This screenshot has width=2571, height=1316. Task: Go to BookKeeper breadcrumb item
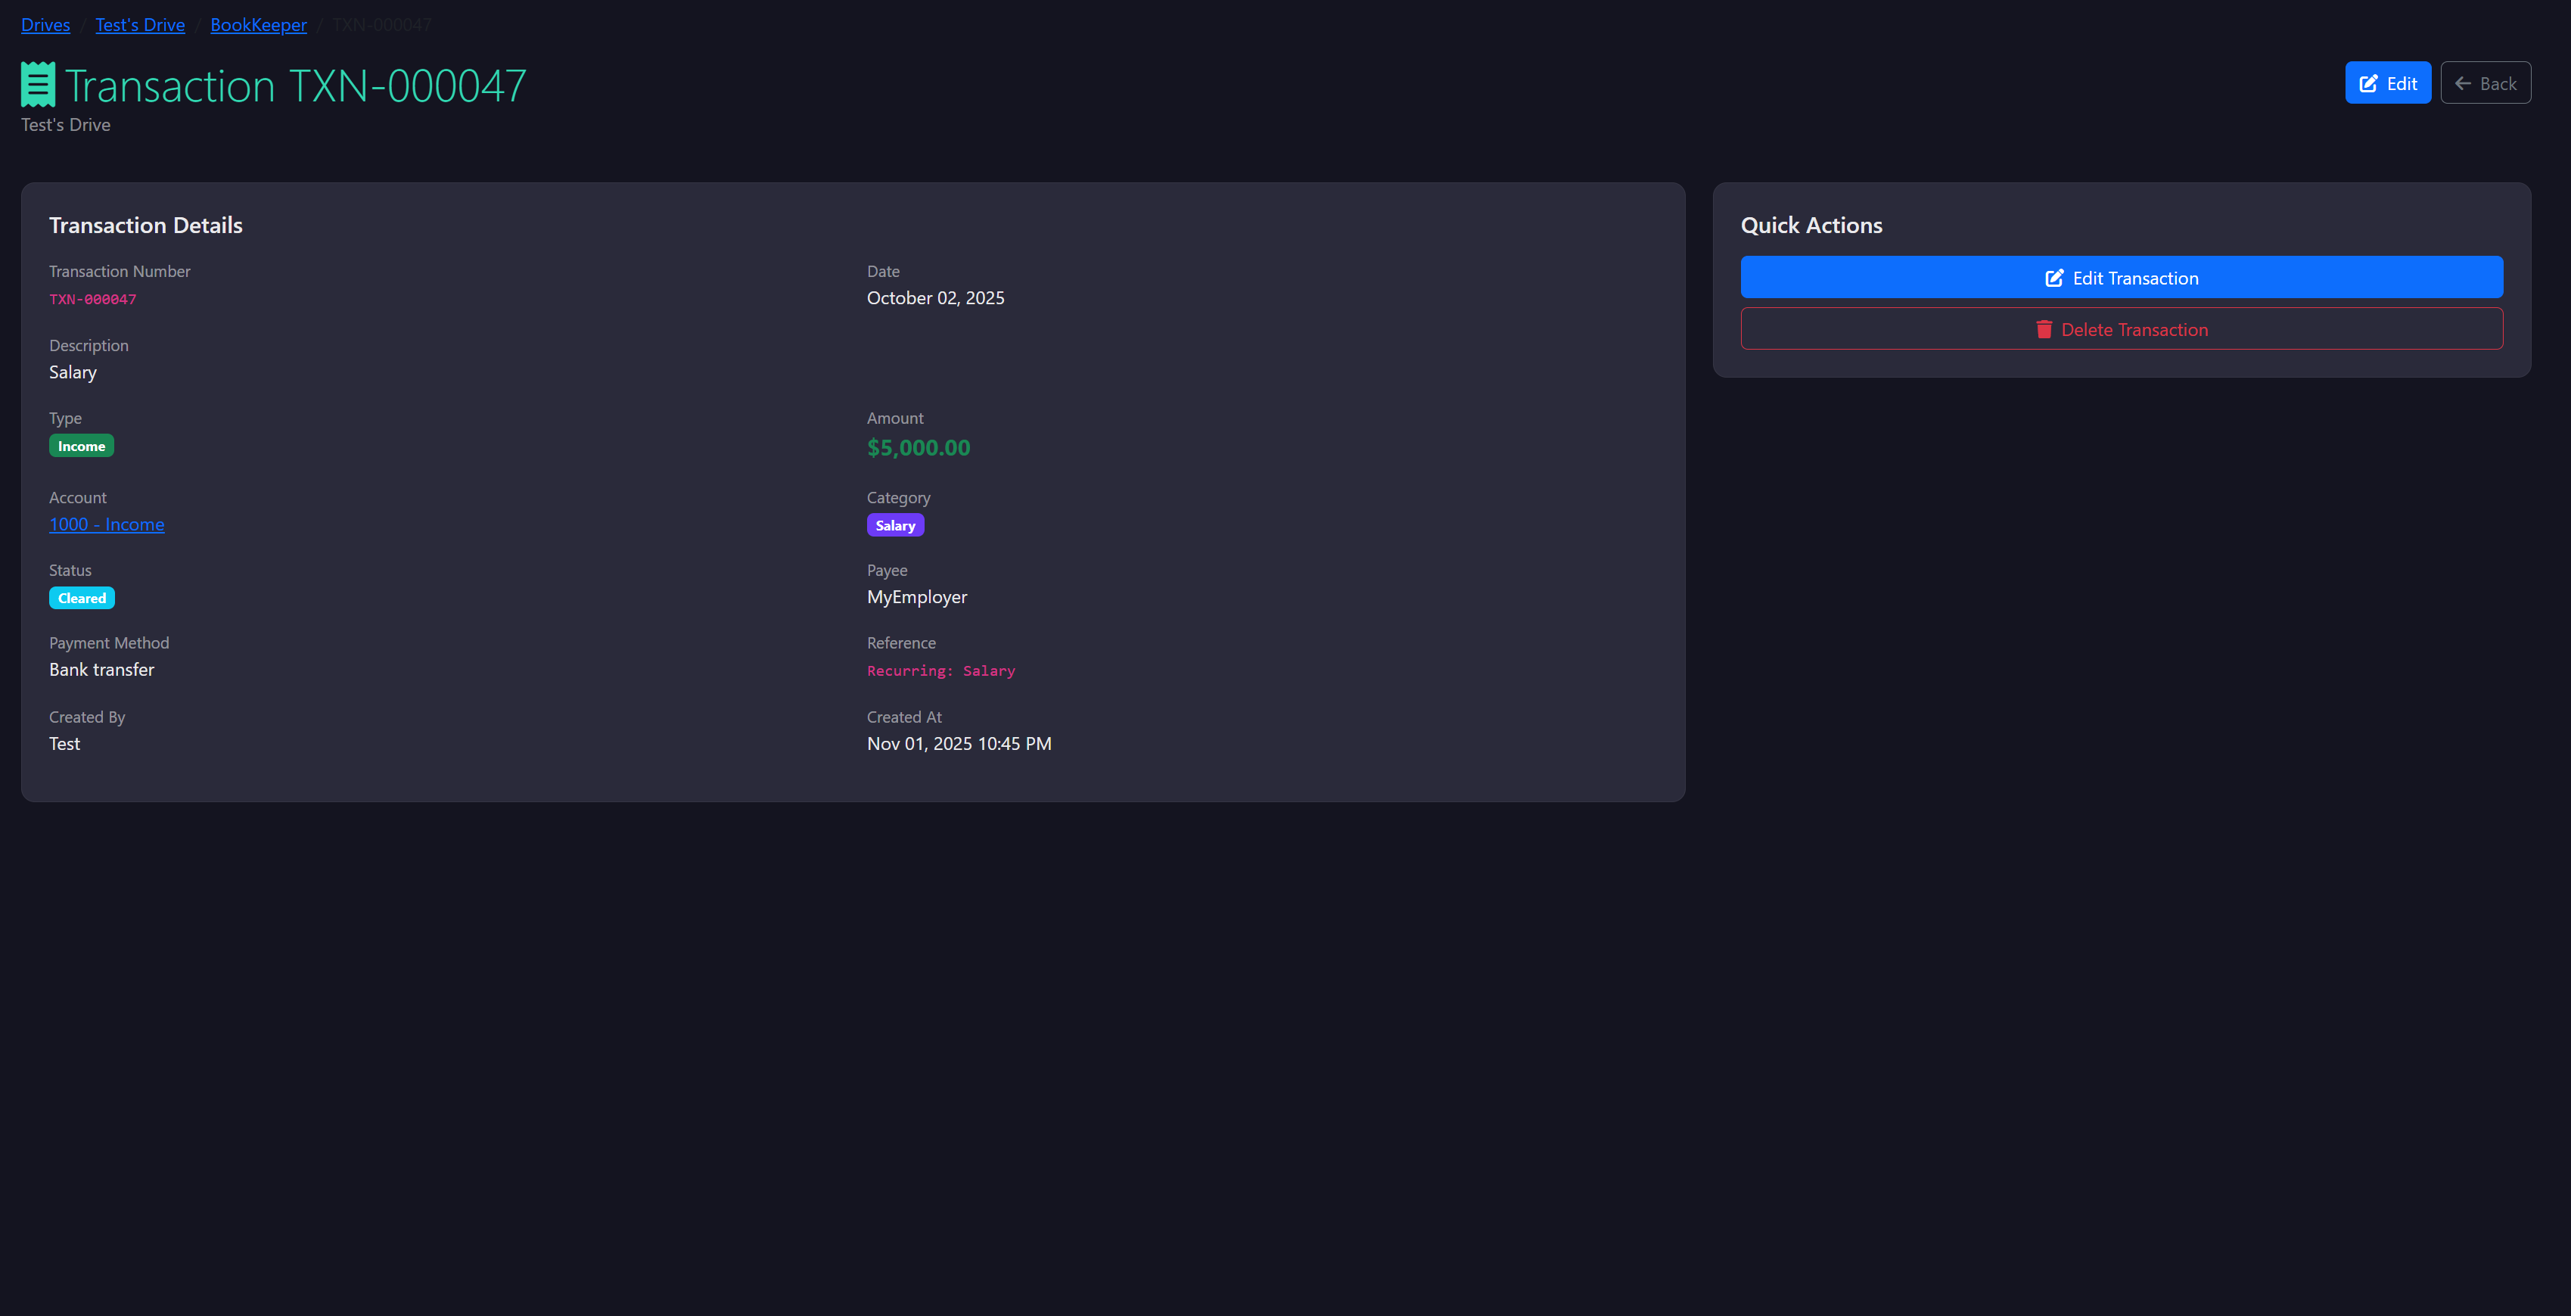pos(259,24)
